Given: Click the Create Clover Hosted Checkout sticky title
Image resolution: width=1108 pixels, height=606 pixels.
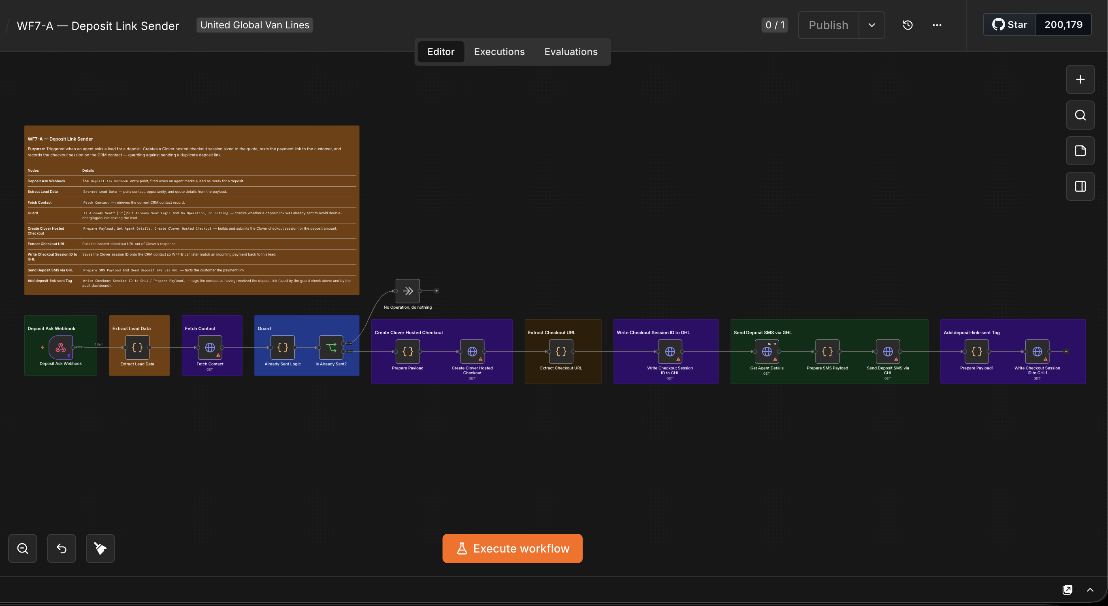Looking at the screenshot, I should coord(409,333).
